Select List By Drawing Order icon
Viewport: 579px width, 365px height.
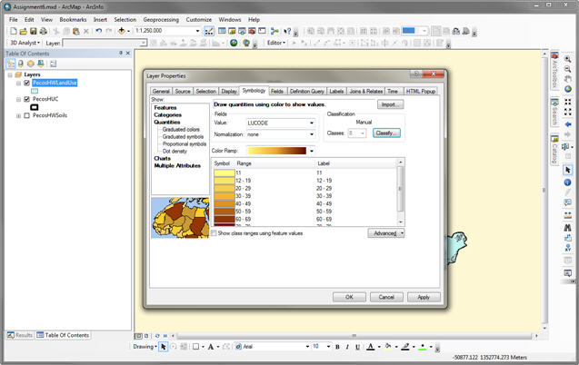(x=11, y=64)
